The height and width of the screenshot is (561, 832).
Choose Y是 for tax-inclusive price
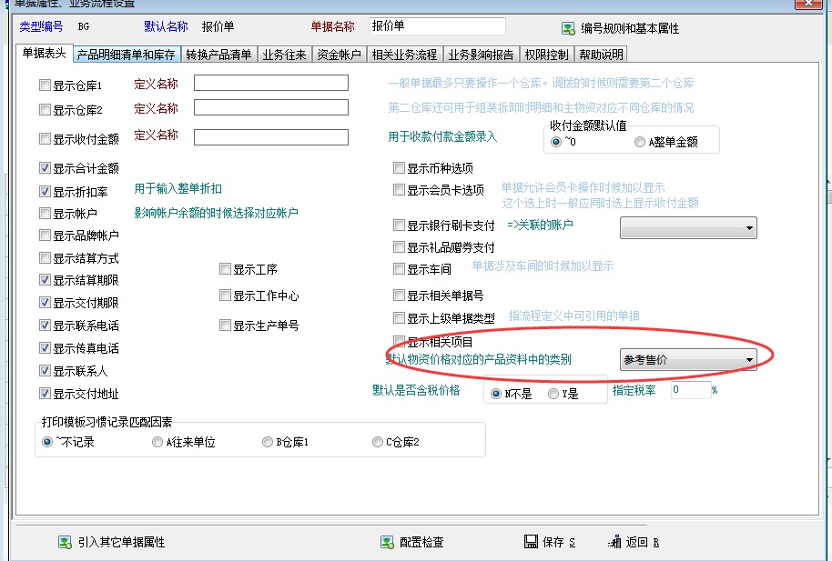coord(553,394)
